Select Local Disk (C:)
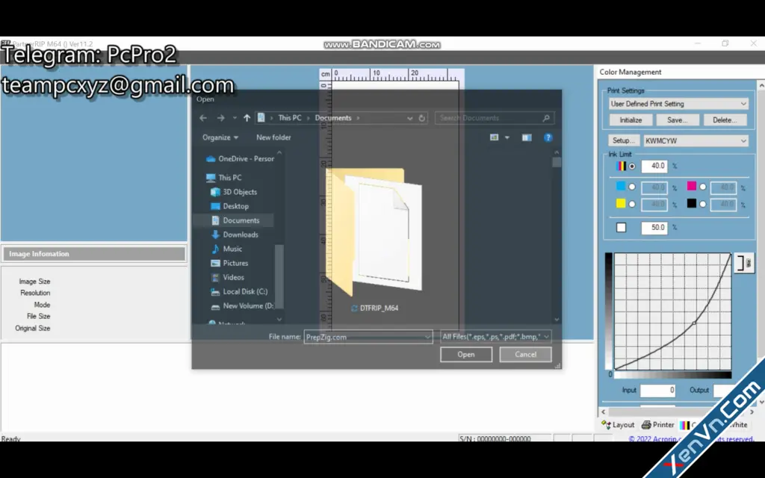This screenshot has height=478, width=765. point(239,292)
